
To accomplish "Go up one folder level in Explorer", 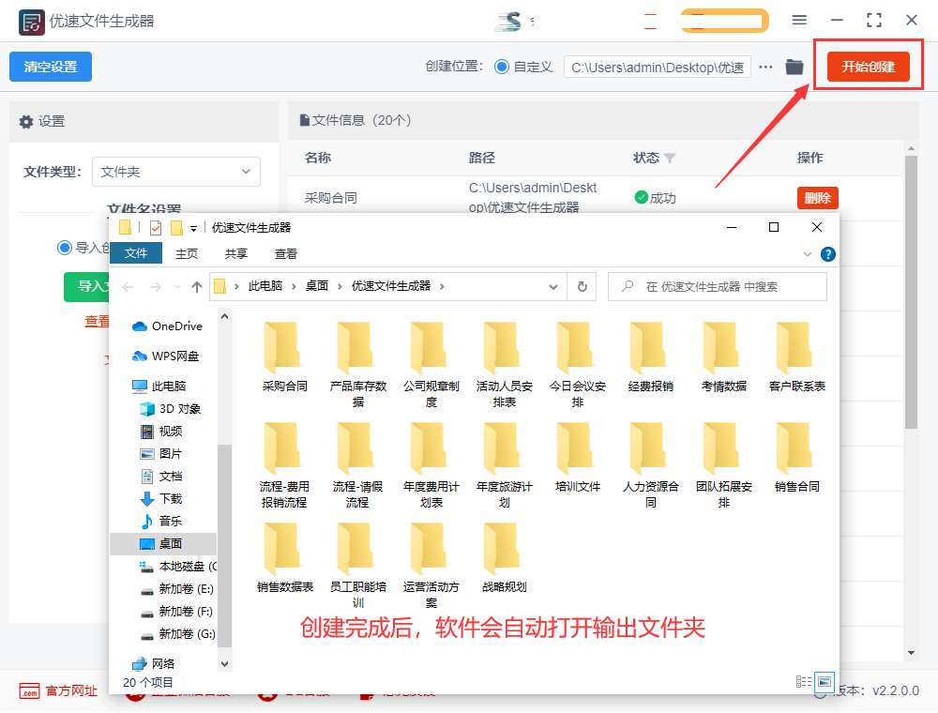I will 196,286.
